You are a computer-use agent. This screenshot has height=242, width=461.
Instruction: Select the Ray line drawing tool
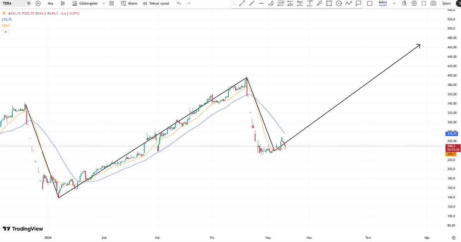pyautogui.click(x=252, y=3)
